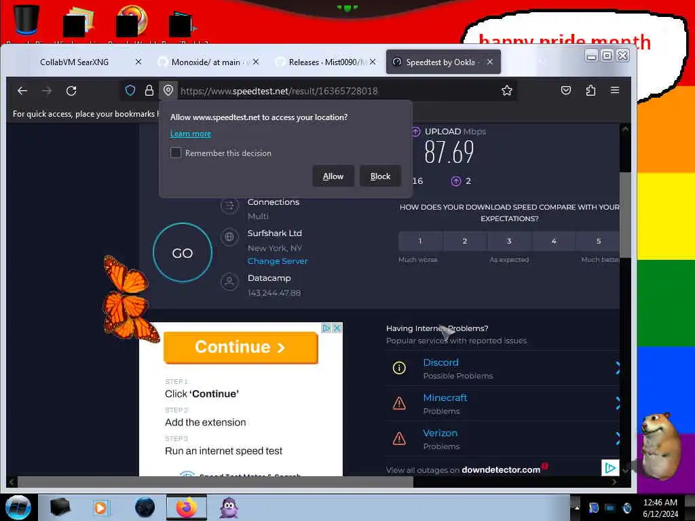The image size is (695, 521).
Task: Click the Connections mode icon
Action: [229, 206]
